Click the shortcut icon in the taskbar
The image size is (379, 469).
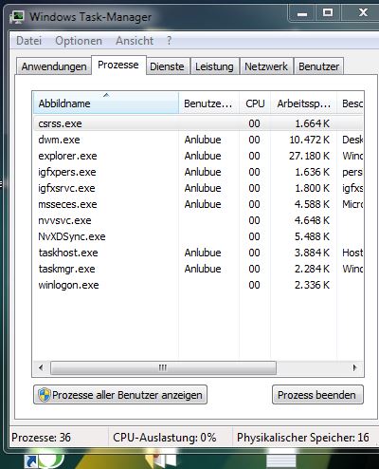pyautogui.click(x=31, y=462)
